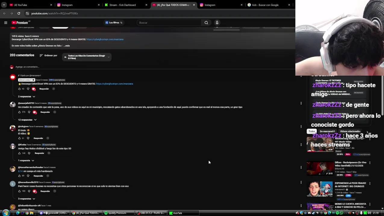Open the CyberGhost link in pinned comment
The image size is (384, 216).
(114, 84)
